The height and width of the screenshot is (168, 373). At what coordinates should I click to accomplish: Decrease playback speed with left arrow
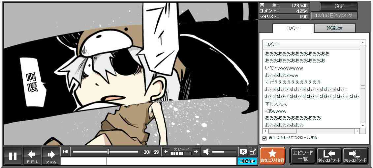click(166, 152)
